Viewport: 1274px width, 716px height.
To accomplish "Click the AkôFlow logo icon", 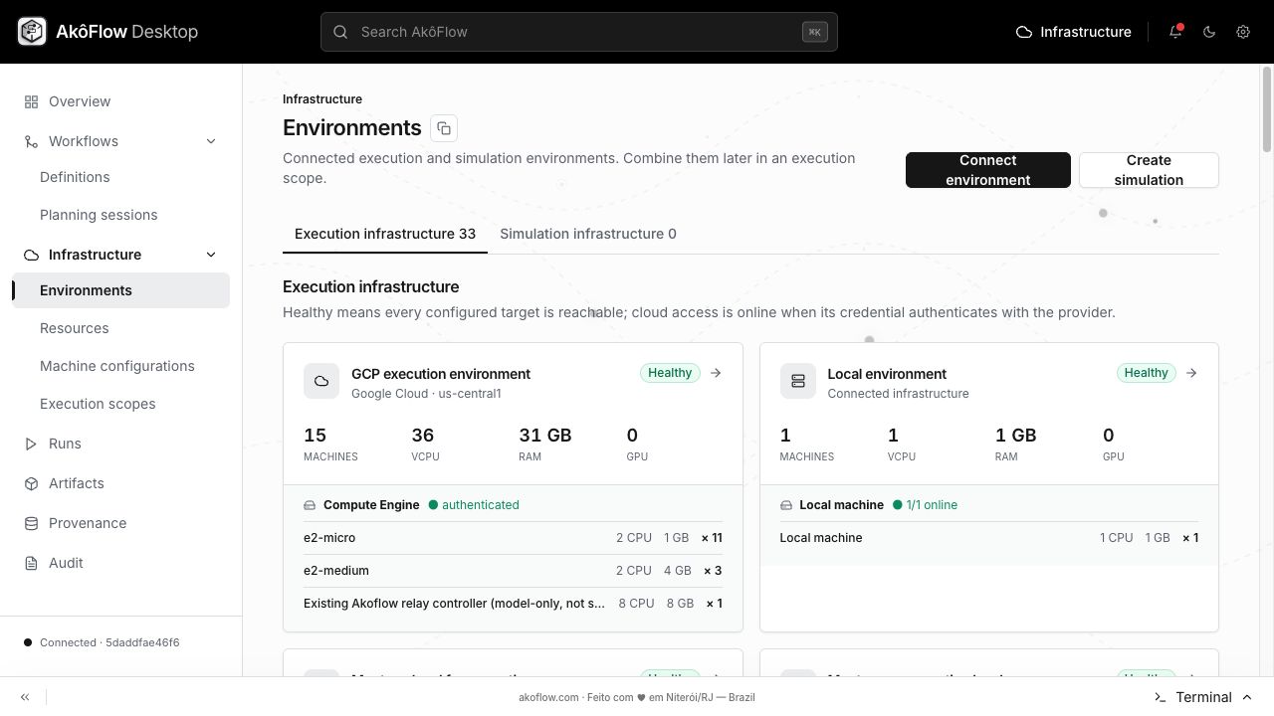I will coord(32,32).
